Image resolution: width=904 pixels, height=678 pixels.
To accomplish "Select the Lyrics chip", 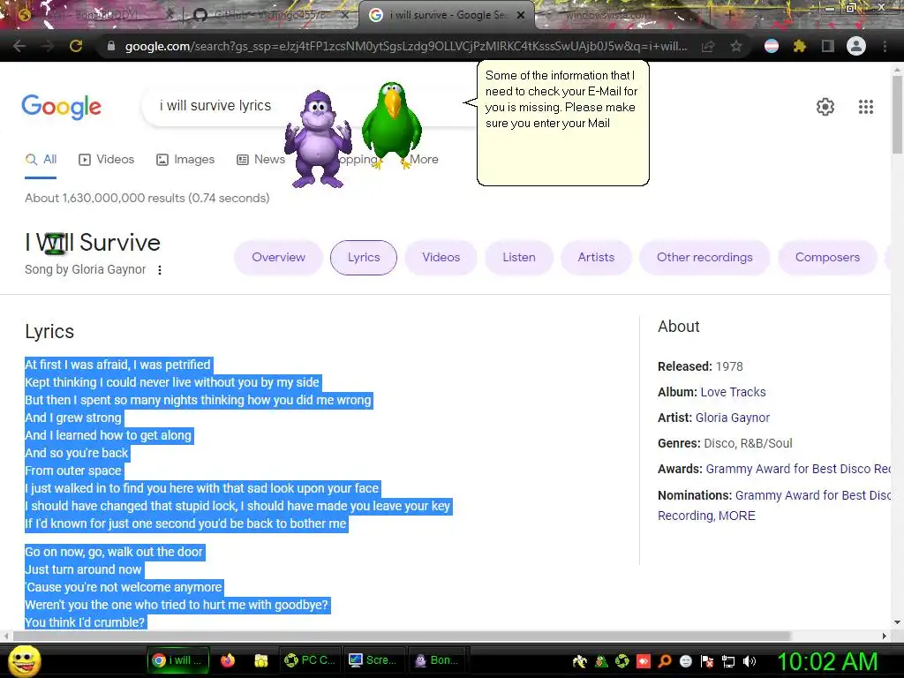I will (363, 258).
